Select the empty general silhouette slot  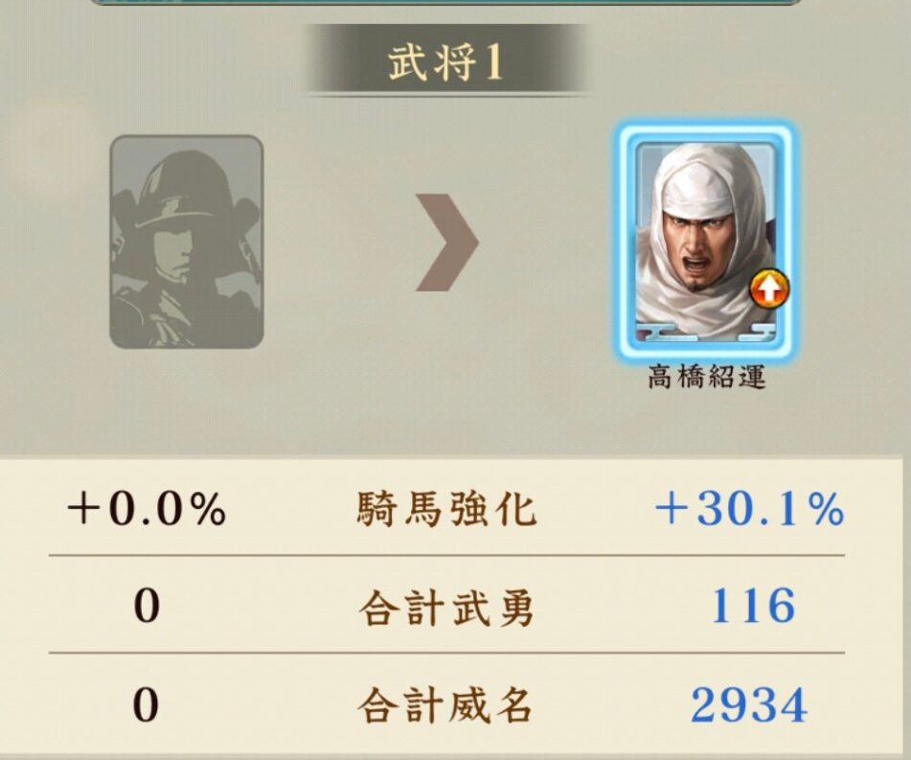[x=187, y=242]
